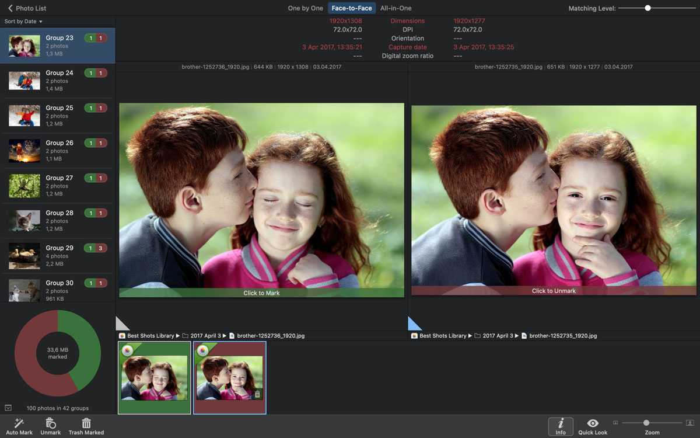The width and height of the screenshot is (700, 438).
Task: Click the Click to Mark overlay on left photo
Action: click(261, 293)
